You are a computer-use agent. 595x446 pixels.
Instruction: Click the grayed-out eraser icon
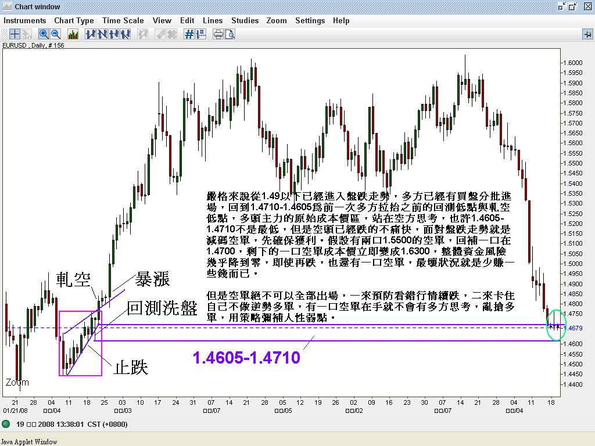(x=160, y=34)
